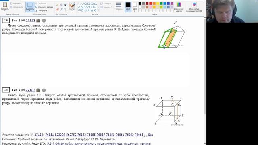Choose the Hexagon shape

pos(92,7)
